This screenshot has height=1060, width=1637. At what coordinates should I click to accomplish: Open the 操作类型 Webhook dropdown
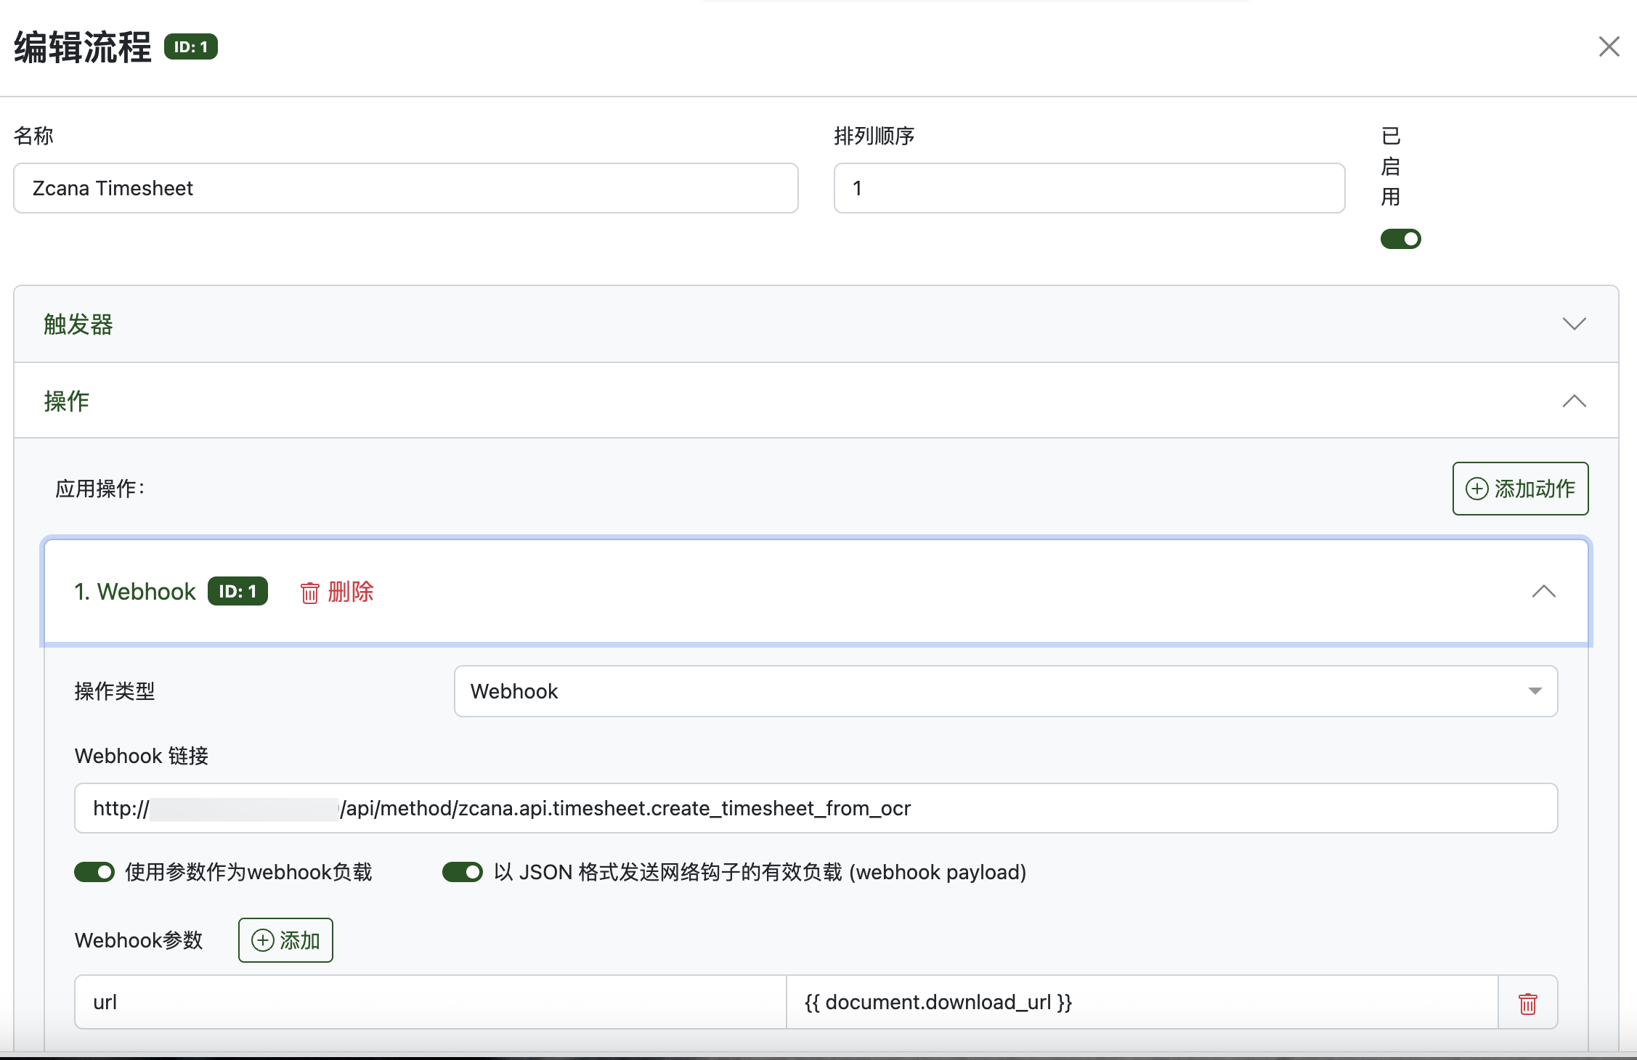pos(1005,691)
